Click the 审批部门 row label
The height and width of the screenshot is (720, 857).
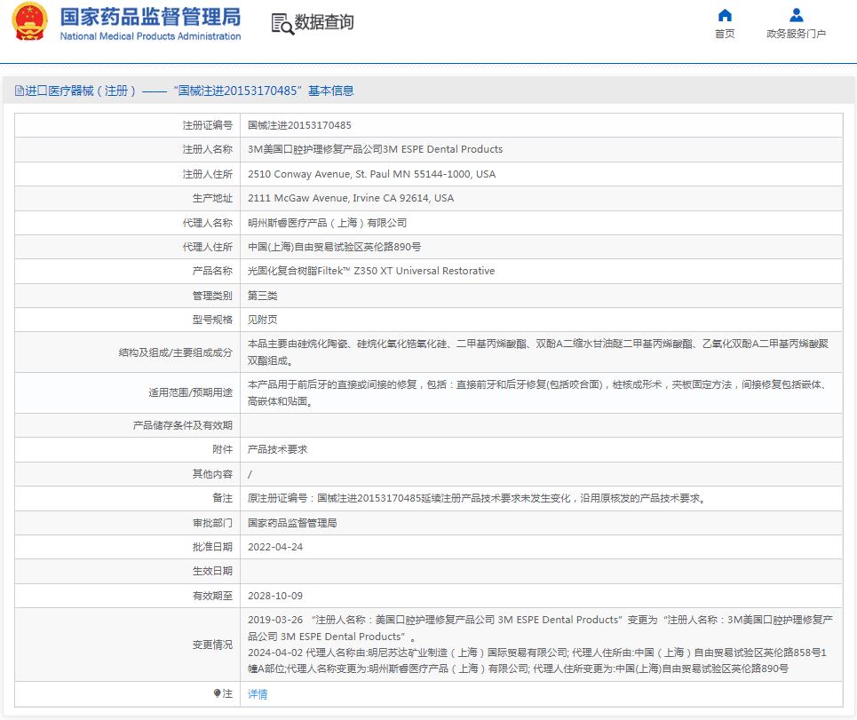point(212,523)
